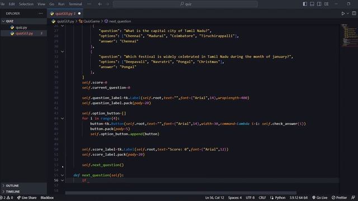The height and width of the screenshot is (201, 358).
Task: Open the Terminal menu
Action: tap(75, 4)
